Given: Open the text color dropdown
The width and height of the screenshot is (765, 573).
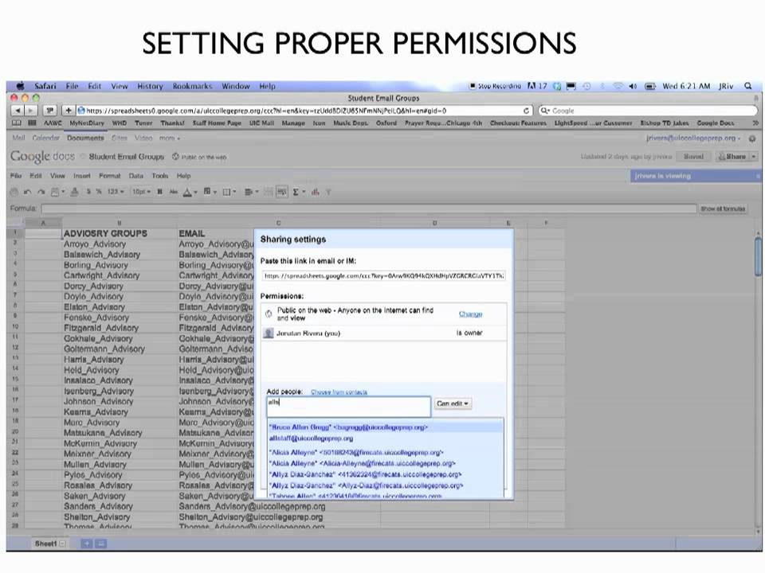Looking at the screenshot, I should tap(190, 192).
